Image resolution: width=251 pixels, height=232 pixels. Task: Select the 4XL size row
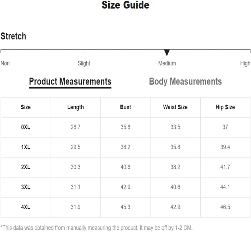[125, 207]
